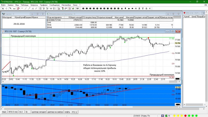
Task: Select the RIH6 instrument row
Action: click(110, 25)
